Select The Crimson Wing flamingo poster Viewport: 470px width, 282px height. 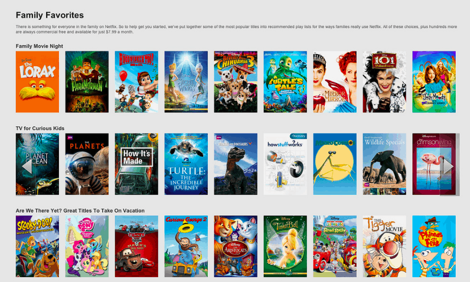click(x=434, y=164)
